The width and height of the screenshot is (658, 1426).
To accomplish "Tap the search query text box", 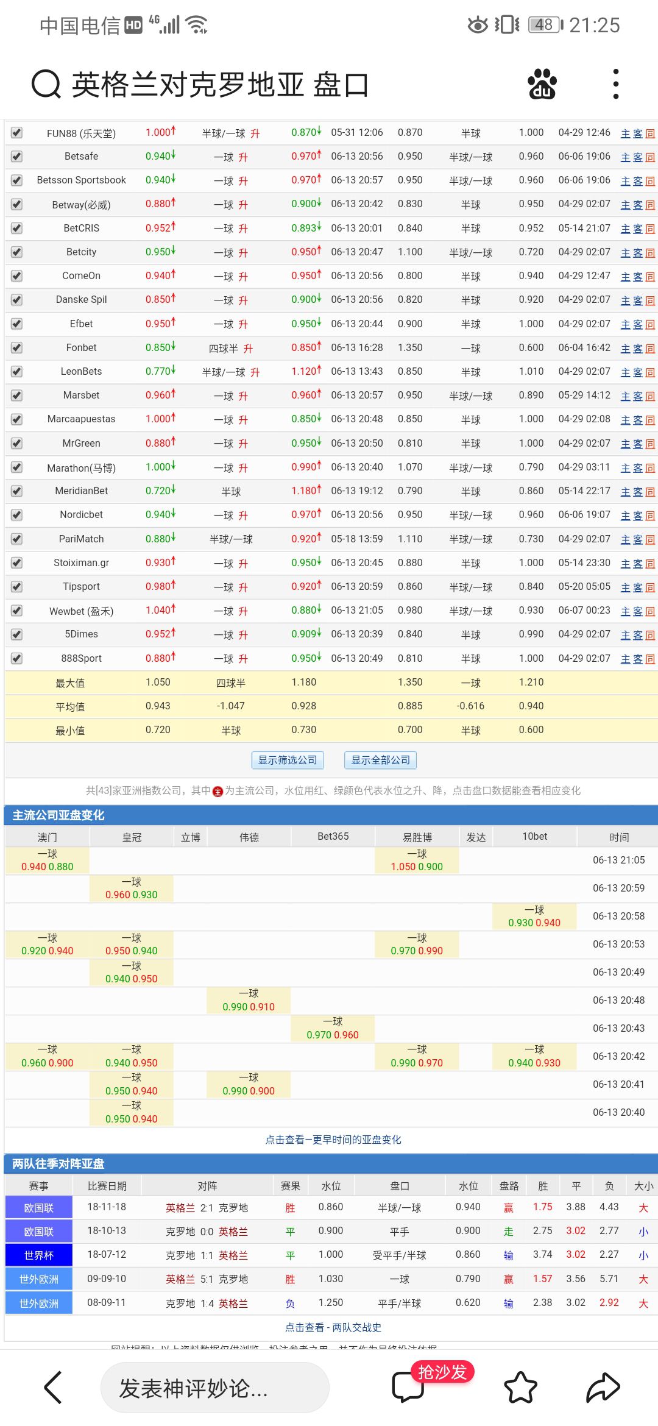I will 221,84.
